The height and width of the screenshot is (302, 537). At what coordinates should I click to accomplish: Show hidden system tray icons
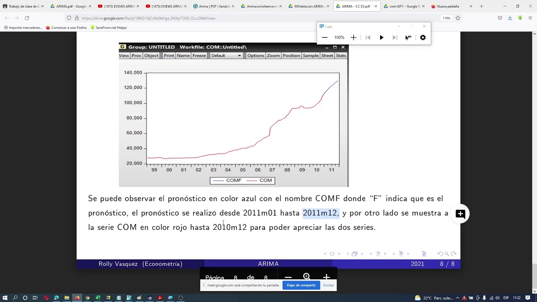(x=457, y=298)
